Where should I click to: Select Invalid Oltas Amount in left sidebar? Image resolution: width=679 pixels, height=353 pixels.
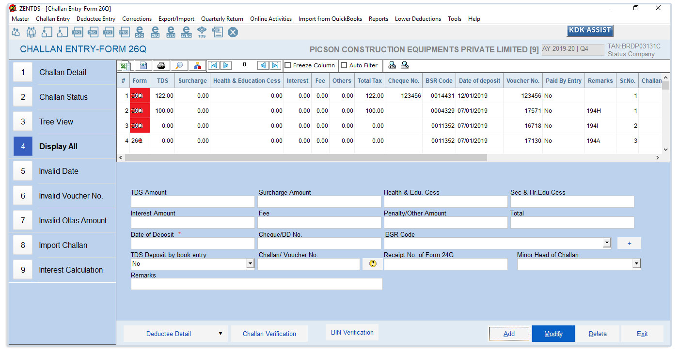click(x=73, y=220)
